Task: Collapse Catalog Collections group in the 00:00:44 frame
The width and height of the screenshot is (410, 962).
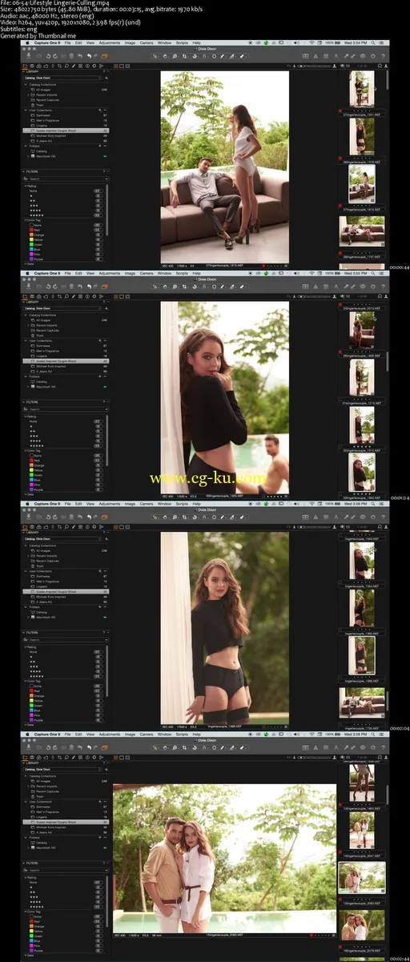Action: pyautogui.click(x=26, y=85)
